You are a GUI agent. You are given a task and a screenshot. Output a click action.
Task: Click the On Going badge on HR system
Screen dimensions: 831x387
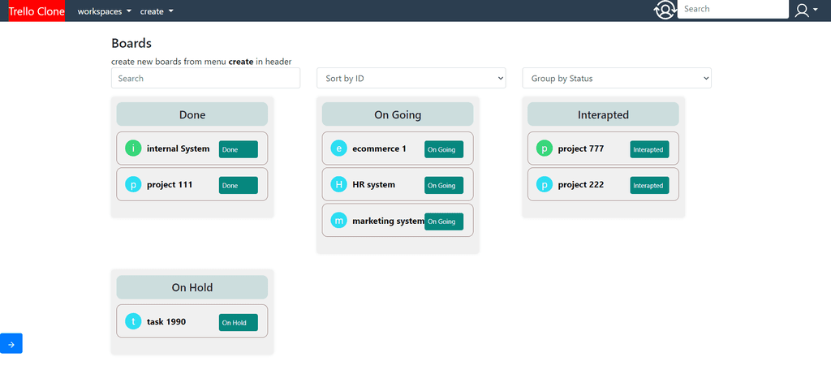444,186
